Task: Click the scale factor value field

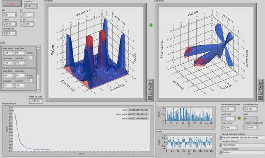Action: click(x=231, y=127)
